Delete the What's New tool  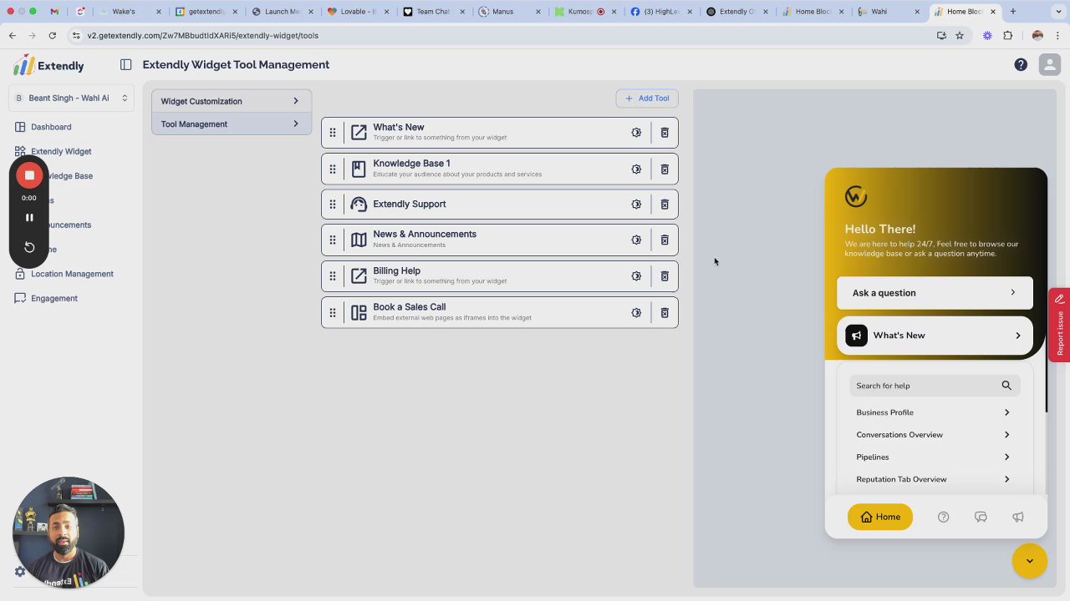click(x=665, y=133)
